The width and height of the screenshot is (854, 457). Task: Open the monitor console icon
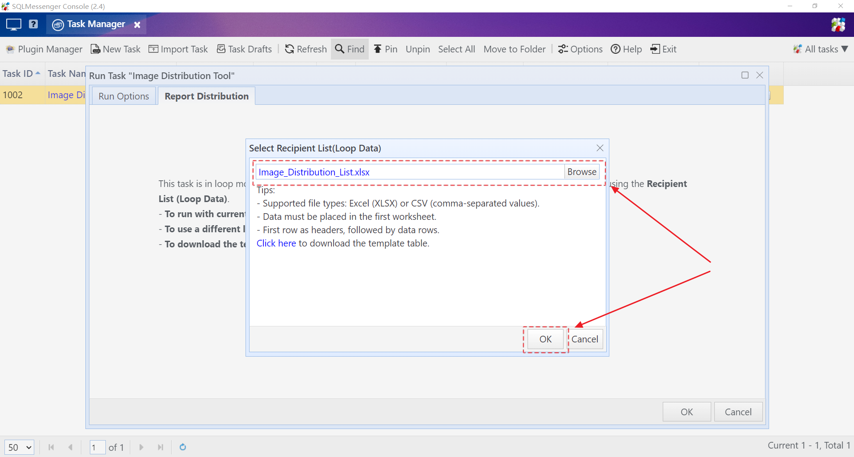[14, 24]
